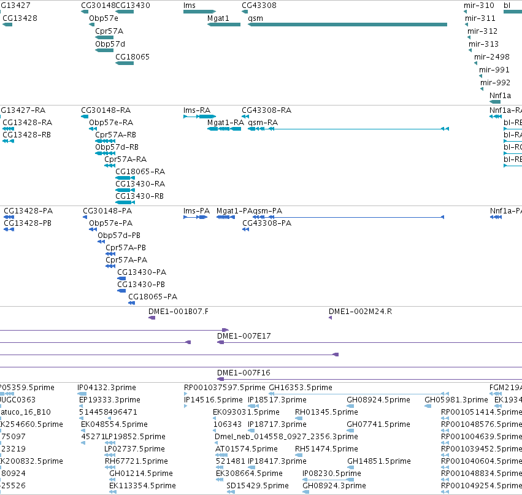Click the CG13430-RB transcript label
Viewport: 522px width, 495px height.
139,196
